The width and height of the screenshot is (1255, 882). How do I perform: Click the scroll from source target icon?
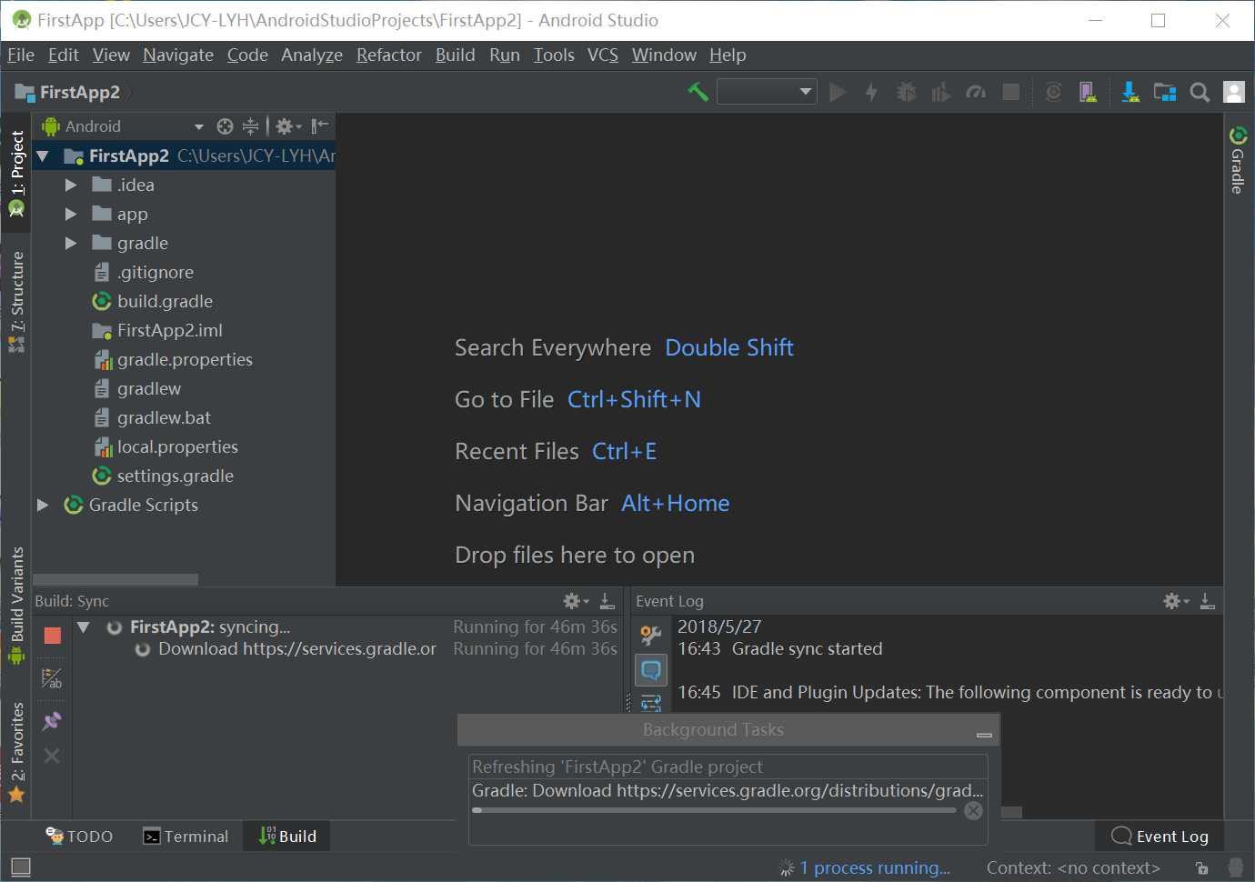[225, 126]
